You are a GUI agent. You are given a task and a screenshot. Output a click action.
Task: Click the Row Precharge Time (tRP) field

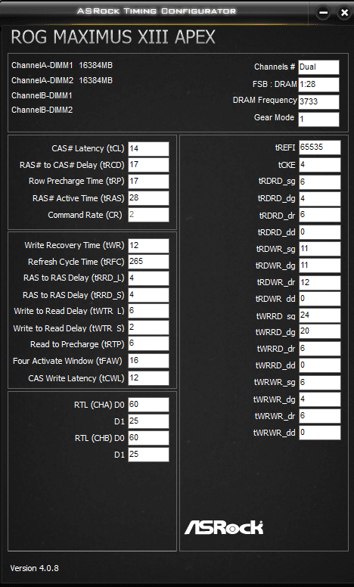tap(148, 182)
